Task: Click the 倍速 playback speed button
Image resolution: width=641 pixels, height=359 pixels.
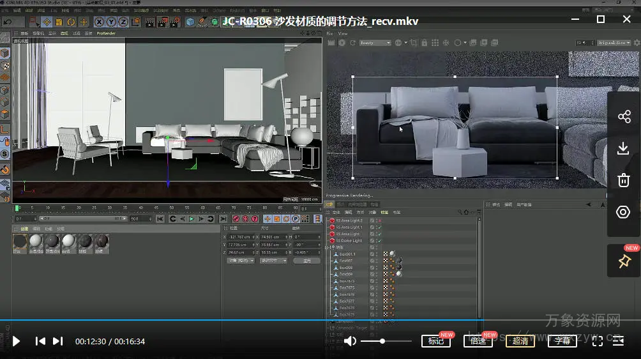Action: [x=478, y=341]
